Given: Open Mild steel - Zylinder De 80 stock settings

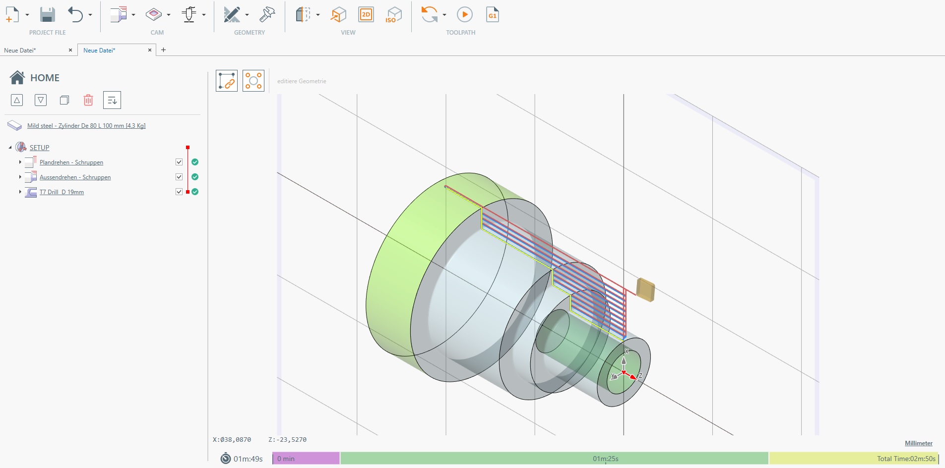Looking at the screenshot, I should point(86,125).
